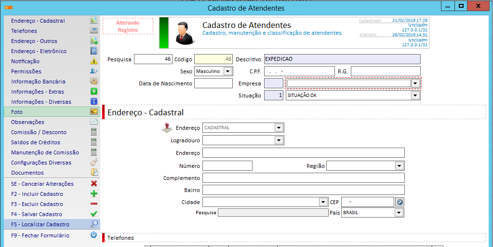This screenshot has width=493, height=247.
Task: Click the magnifier icon for Localizar Cadastro
Action: (x=94, y=224)
